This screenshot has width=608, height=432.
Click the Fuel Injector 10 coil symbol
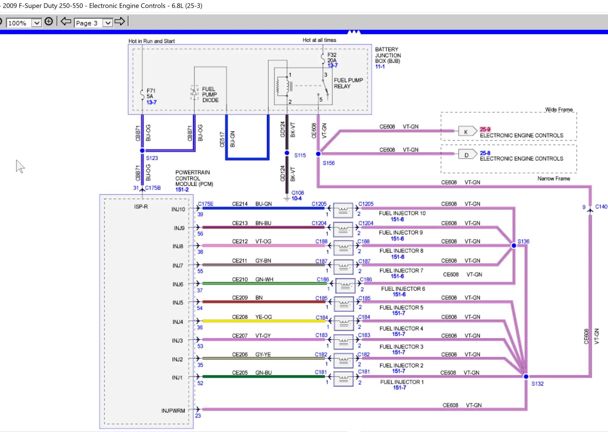coord(343,210)
